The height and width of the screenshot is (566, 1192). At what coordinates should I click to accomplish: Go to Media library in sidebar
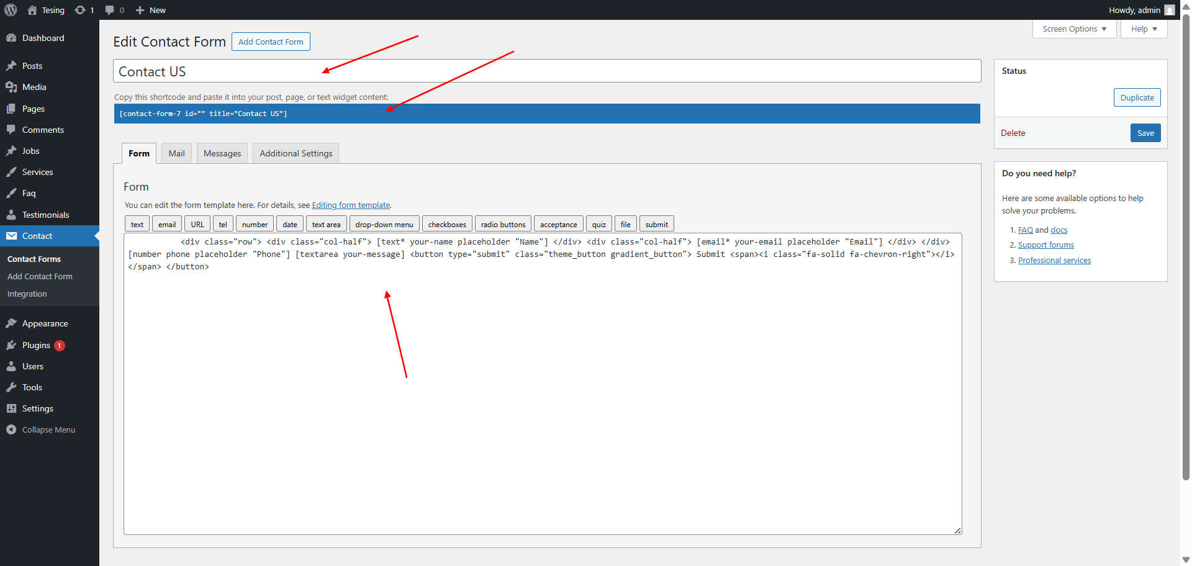pyautogui.click(x=34, y=87)
